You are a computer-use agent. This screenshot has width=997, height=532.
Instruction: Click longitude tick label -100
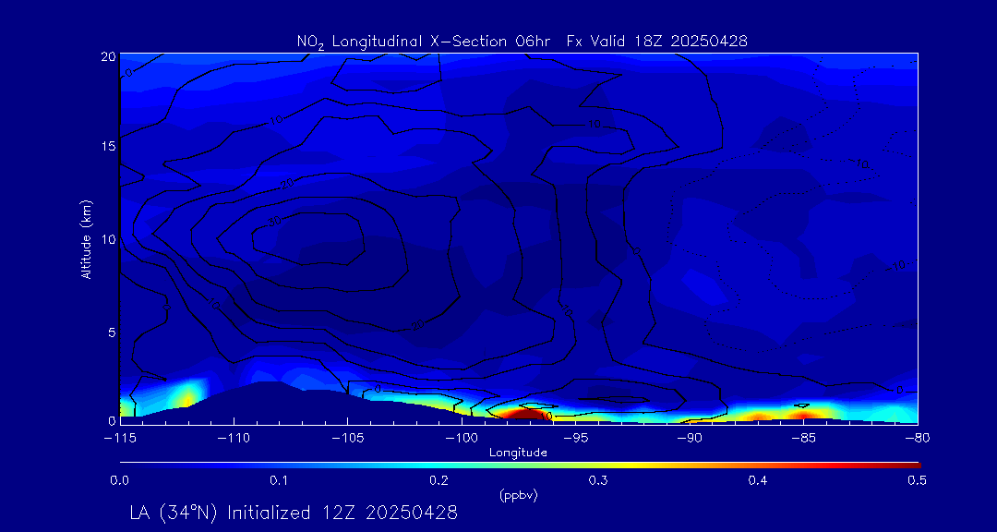(x=462, y=438)
